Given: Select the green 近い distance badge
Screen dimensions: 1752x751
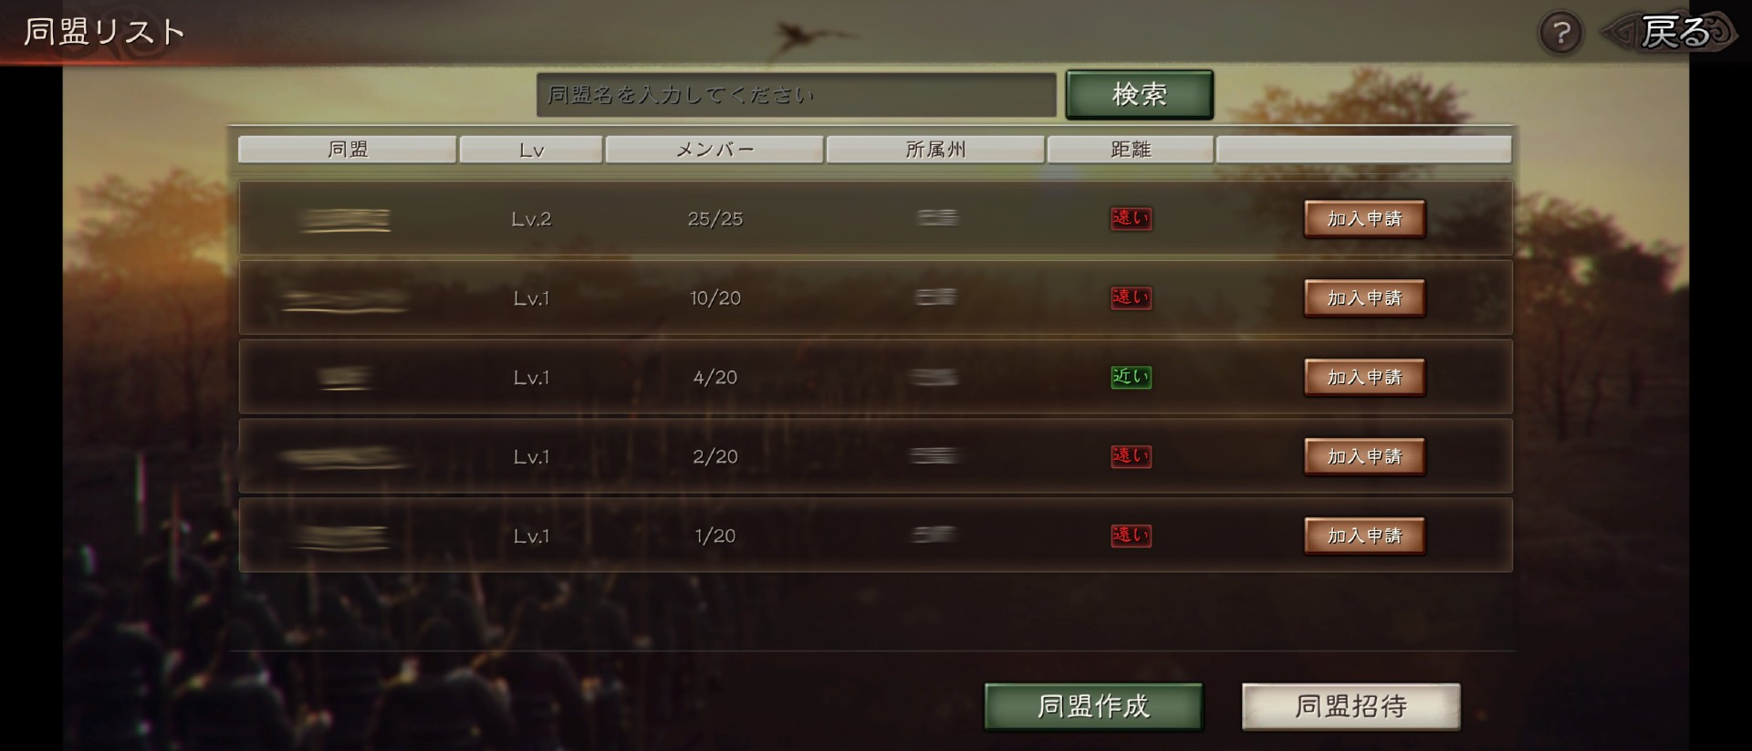Looking at the screenshot, I should pos(1131,377).
